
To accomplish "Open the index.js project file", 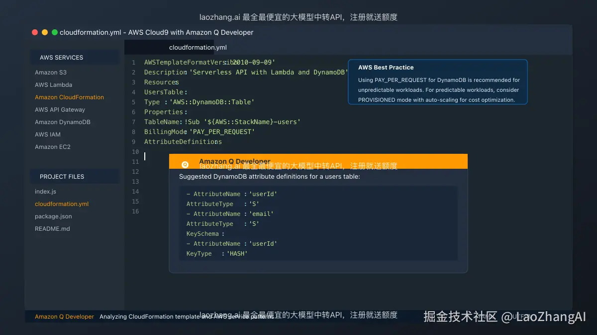I will click(x=45, y=192).
